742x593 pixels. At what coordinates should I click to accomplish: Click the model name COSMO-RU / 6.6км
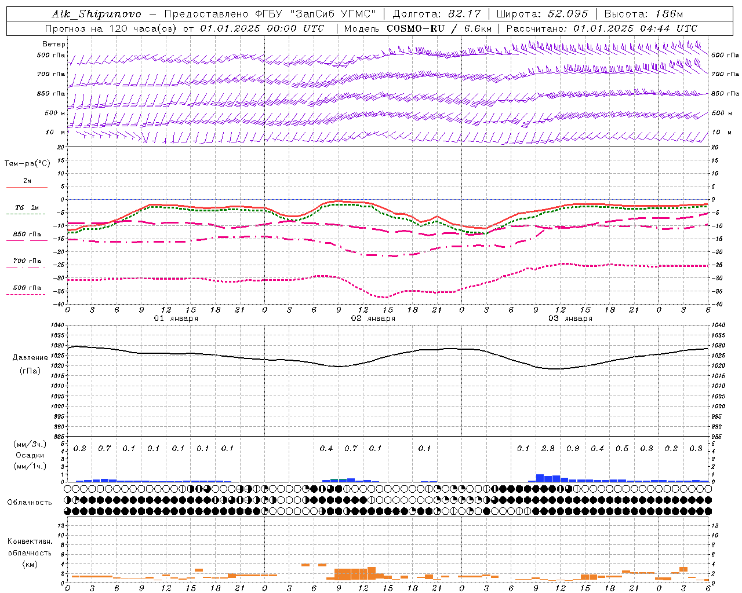pyautogui.click(x=439, y=28)
